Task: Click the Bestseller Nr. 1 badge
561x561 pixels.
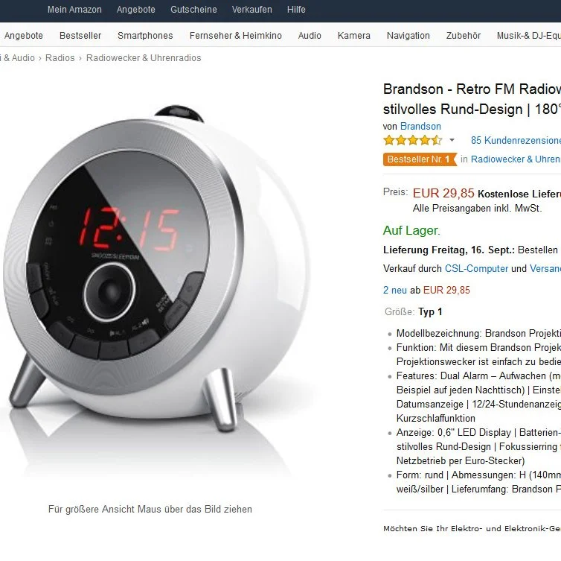Action: click(420, 159)
